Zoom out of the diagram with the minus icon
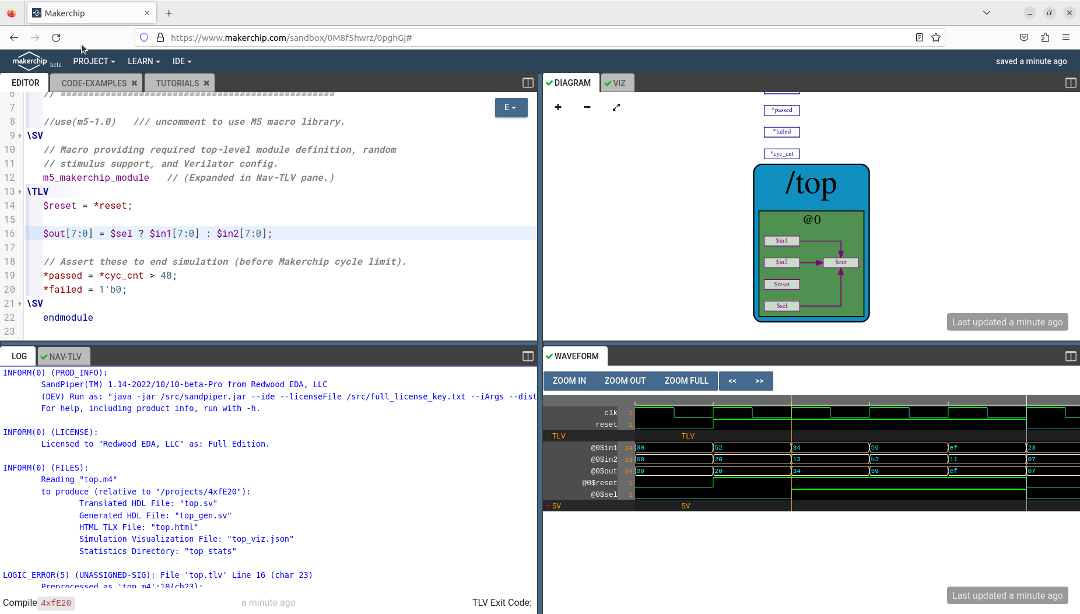 [x=587, y=107]
